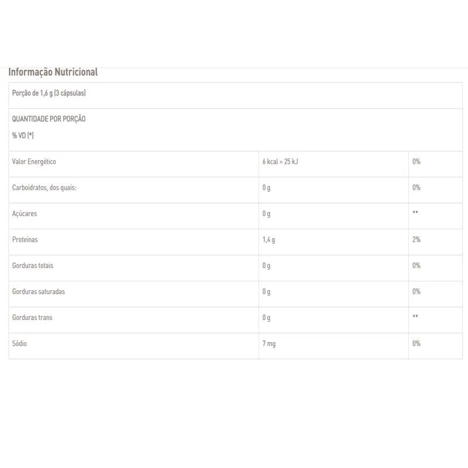468x468 pixels.
Task: Click the Proteínas row label
Action: click(x=25, y=240)
